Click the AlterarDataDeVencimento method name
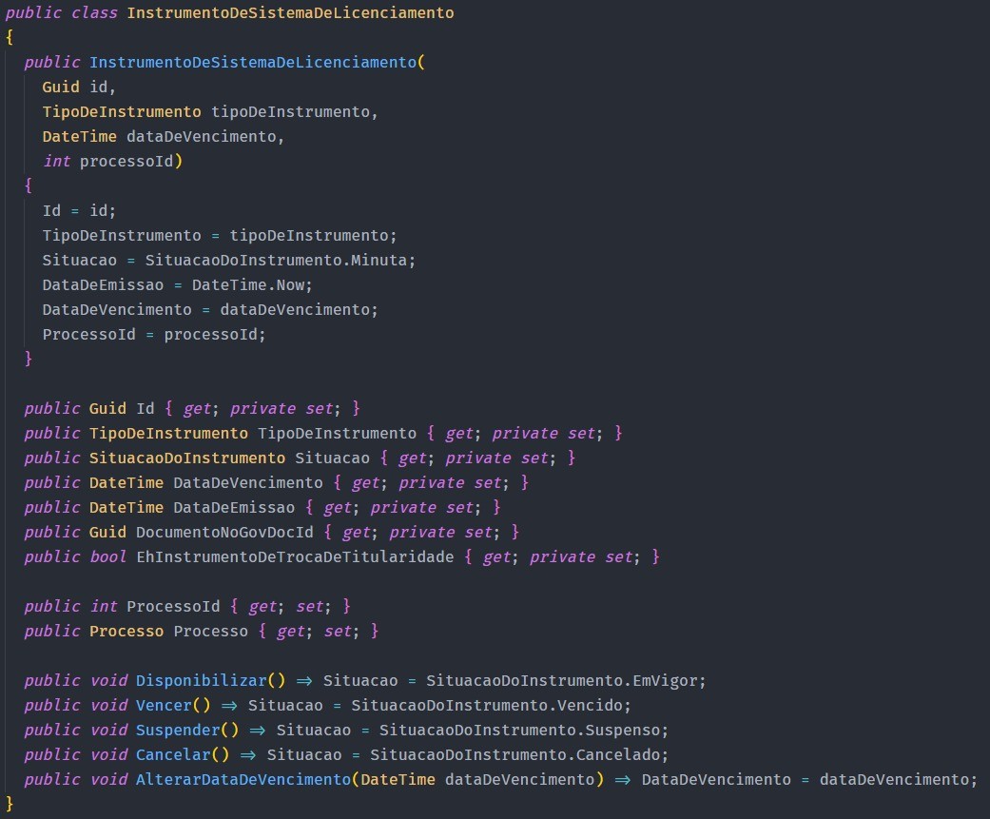 point(243,779)
